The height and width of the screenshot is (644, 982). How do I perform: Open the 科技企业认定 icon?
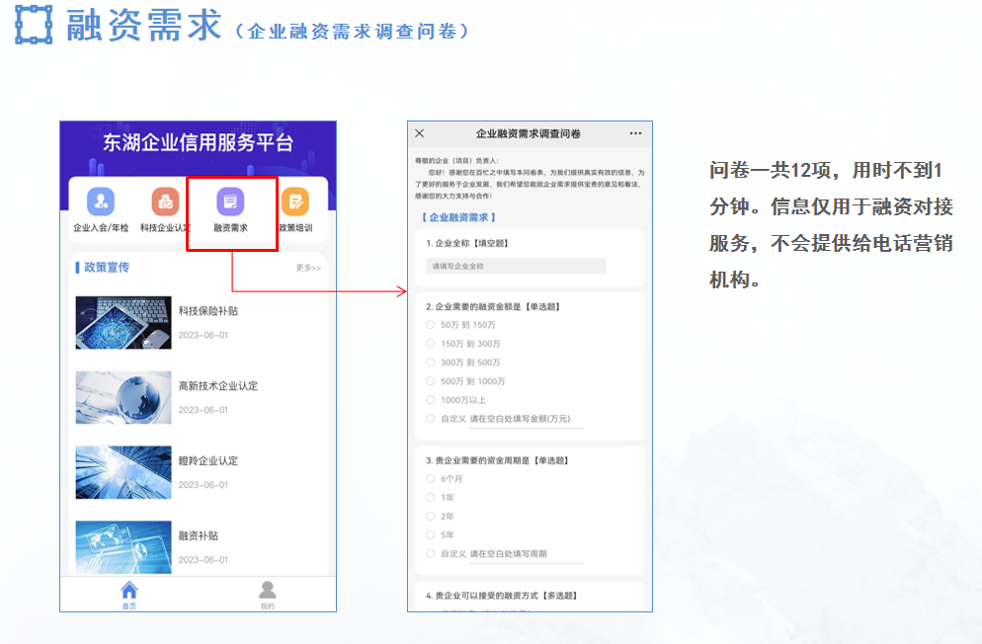(x=165, y=201)
